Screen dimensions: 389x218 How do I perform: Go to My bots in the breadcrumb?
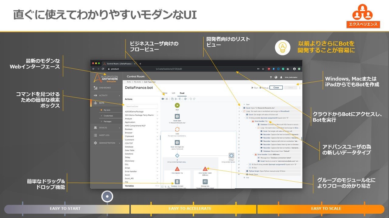(x=137, y=82)
